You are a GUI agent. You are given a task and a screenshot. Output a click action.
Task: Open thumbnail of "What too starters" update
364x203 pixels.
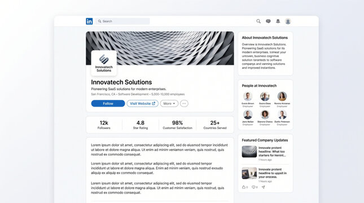click(249, 152)
